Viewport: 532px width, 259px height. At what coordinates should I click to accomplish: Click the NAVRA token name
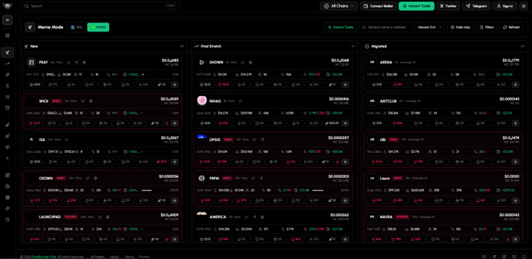(x=386, y=217)
